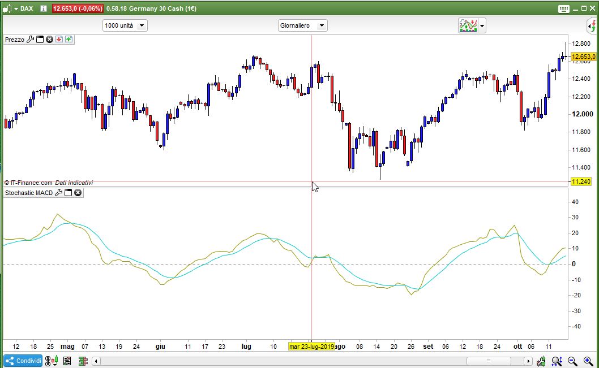Click the 11.400 price axis label

click(581, 167)
